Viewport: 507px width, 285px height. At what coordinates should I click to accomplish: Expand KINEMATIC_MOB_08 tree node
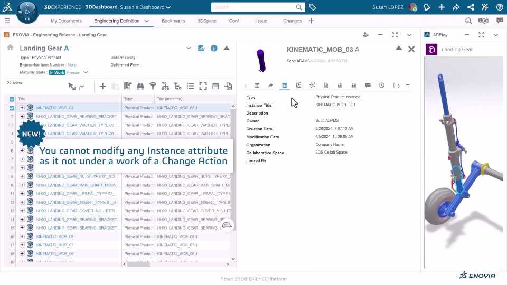22,236
